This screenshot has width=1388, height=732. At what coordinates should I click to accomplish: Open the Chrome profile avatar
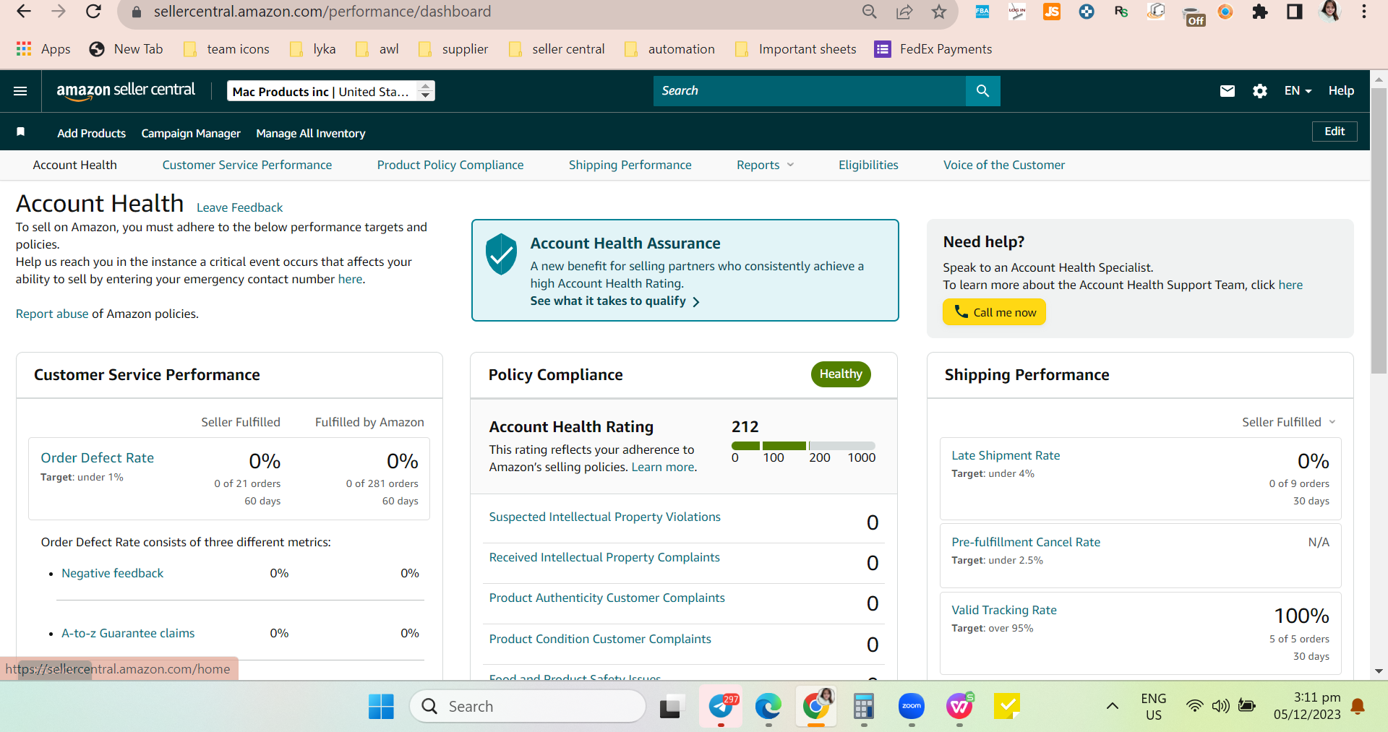click(x=1329, y=11)
